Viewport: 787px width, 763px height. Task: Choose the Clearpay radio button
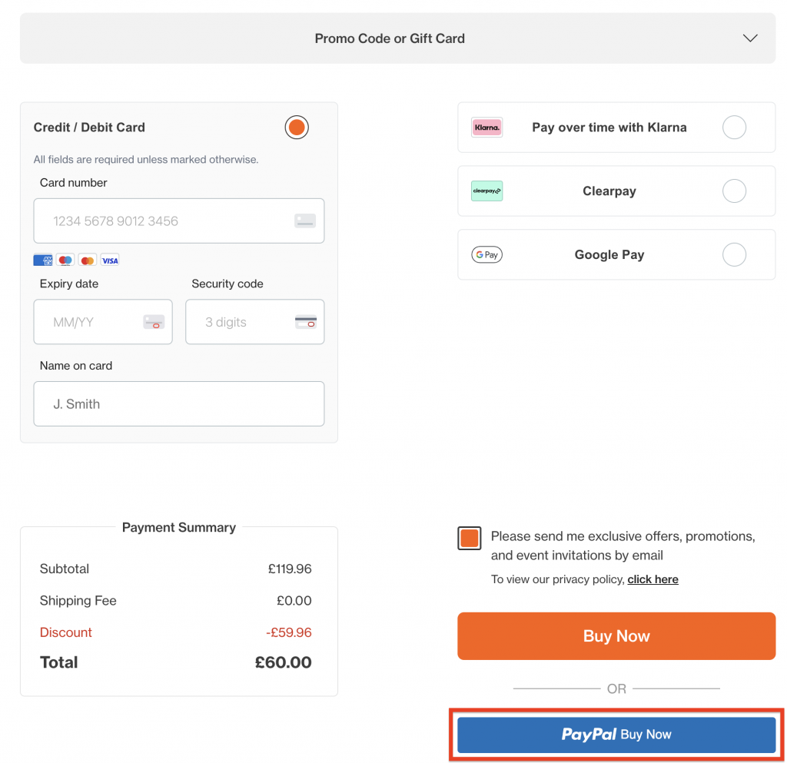(x=734, y=191)
